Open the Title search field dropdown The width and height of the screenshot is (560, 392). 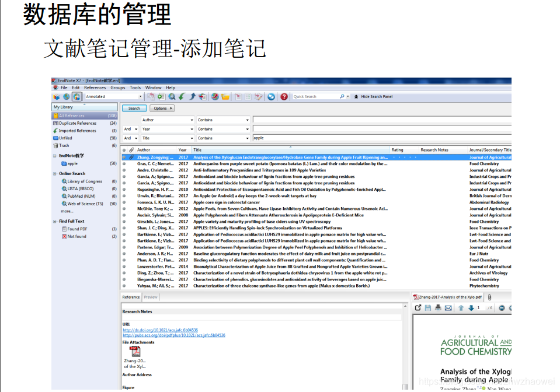192,138
